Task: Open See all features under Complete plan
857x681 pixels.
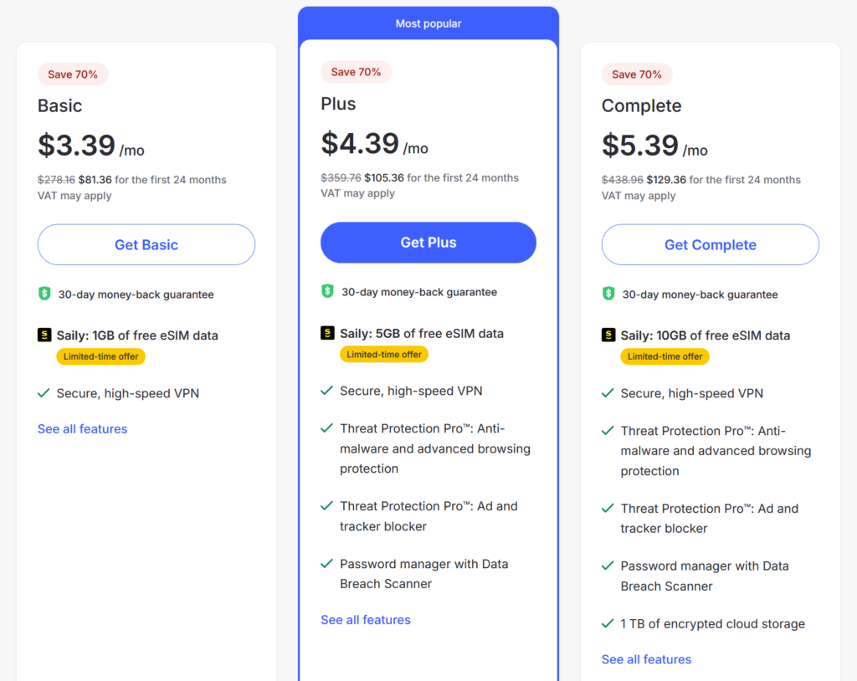Action: (x=646, y=659)
